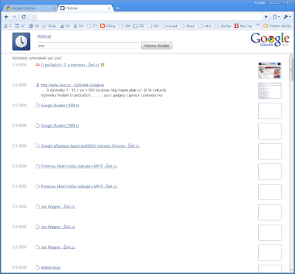The height and width of the screenshot is (274, 295).
Task: Click the Forward navigation arrow
Action: [14, 17]
